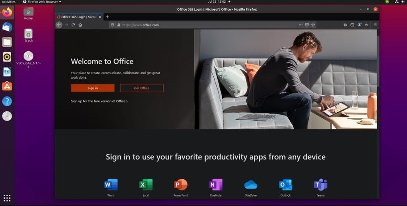Show sidebars toolbar icon
The height and width of the screenshot is (206, 407).
point(352,25)
